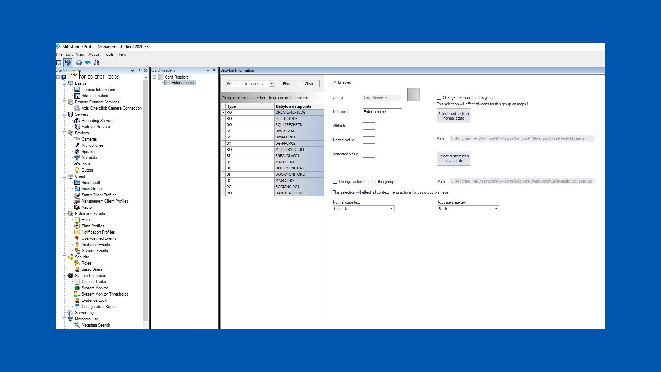The height and width of the screenshot is (372, 661).
Task: Click the Normal value input field
Action: [369, 140]
